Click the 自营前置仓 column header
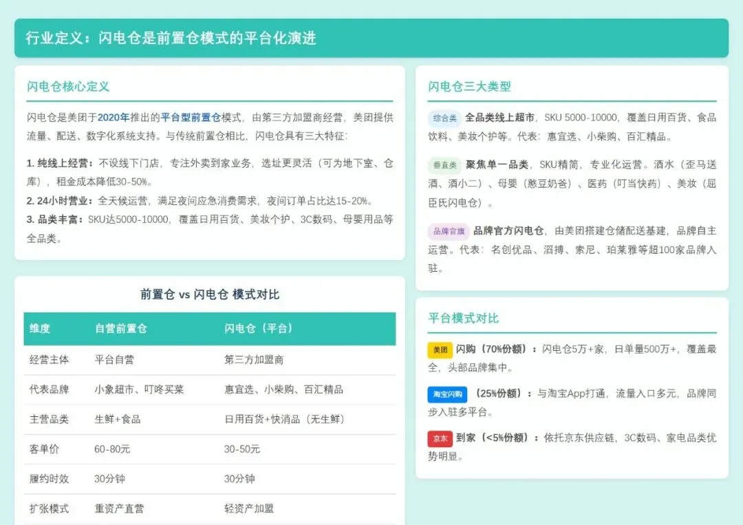The width and height of the screenshot is (743, 525). point(121,328)
